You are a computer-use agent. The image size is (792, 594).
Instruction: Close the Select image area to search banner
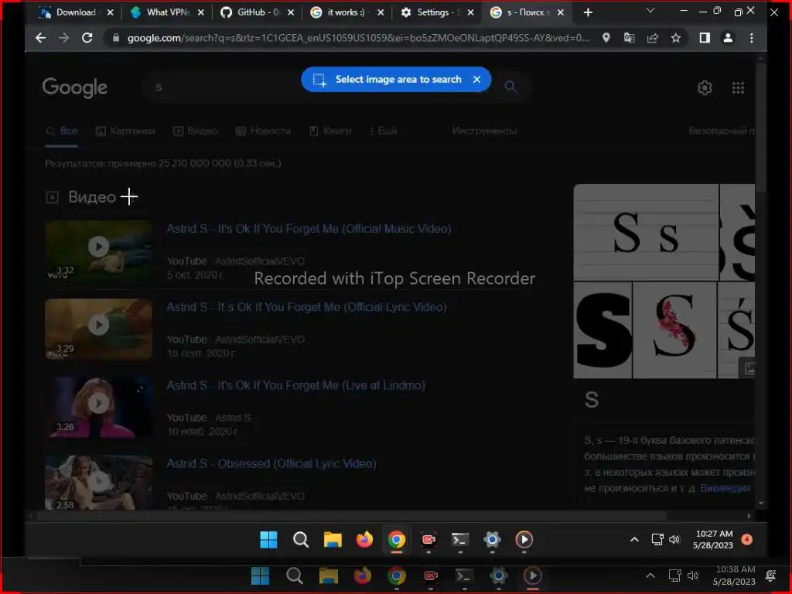coord(476,80)
